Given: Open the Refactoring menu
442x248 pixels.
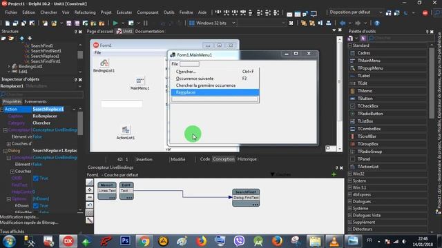Looking at the screenshot, I should (x=85, y=12).
